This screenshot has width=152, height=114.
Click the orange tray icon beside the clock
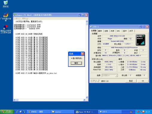click(x=143, y=112)
